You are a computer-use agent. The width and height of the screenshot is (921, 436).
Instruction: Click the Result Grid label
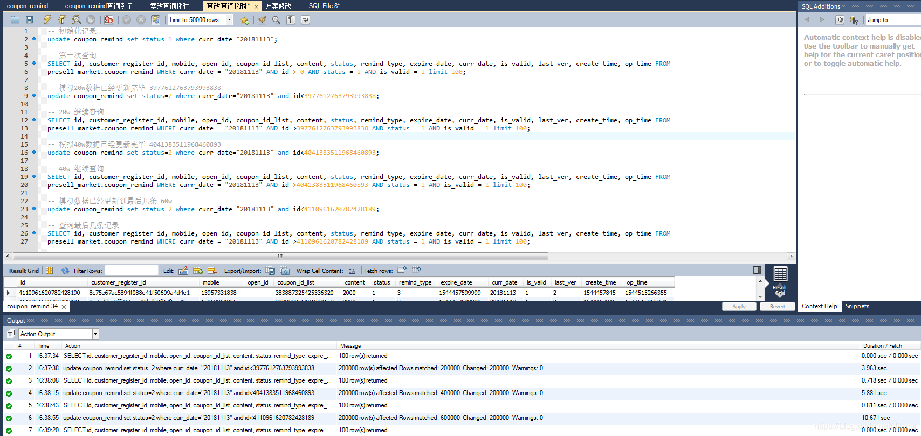click(x=24, y=271)
